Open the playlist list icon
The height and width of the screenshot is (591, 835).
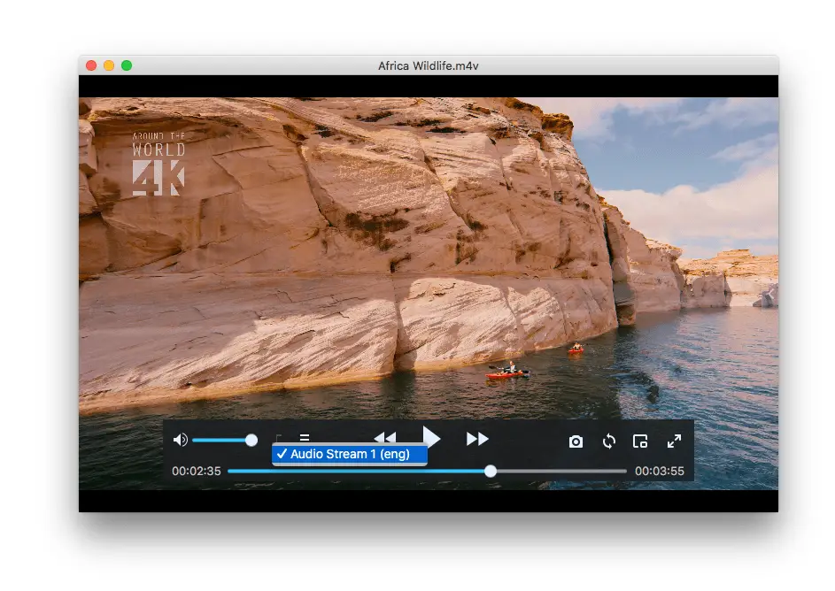click(305, 437)
